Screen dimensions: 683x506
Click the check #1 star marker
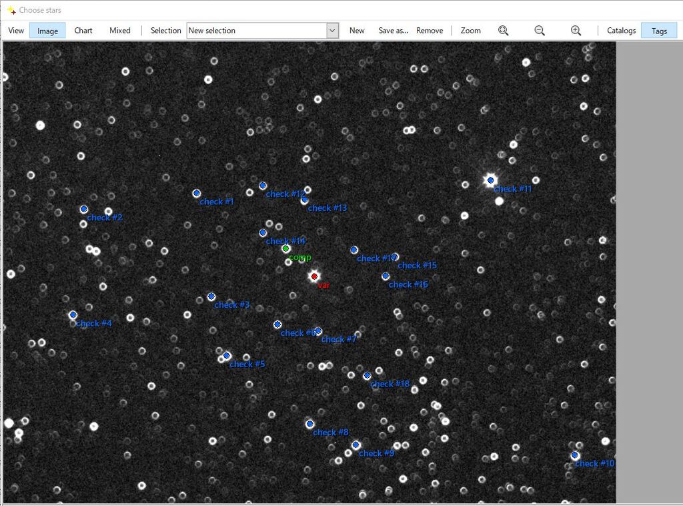click(x=197, y=193)
